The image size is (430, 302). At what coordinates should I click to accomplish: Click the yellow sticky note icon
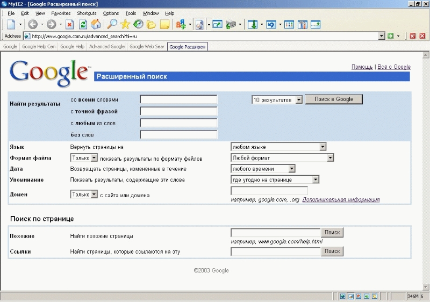(x=164, y=24)
